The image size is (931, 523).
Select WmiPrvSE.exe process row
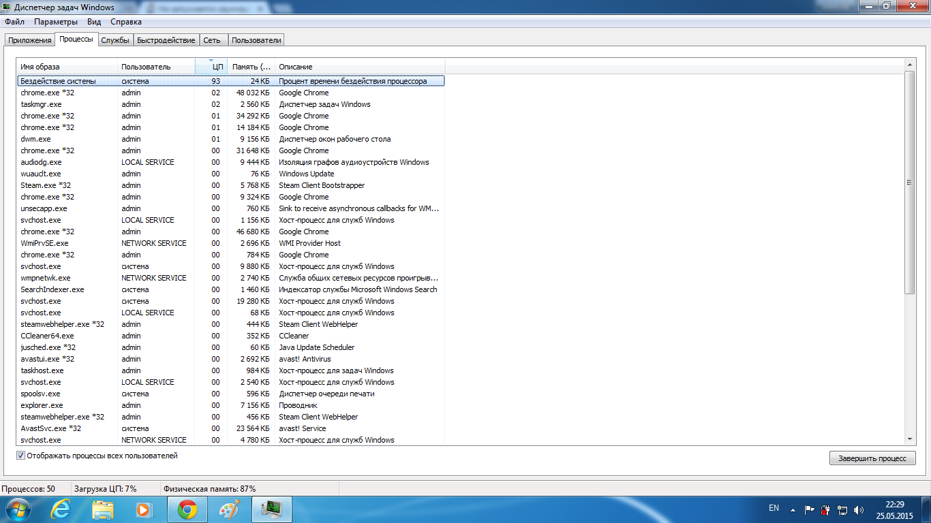point(230,243)
